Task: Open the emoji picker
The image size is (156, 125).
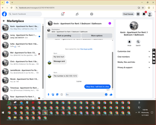Action: (106, 94)
